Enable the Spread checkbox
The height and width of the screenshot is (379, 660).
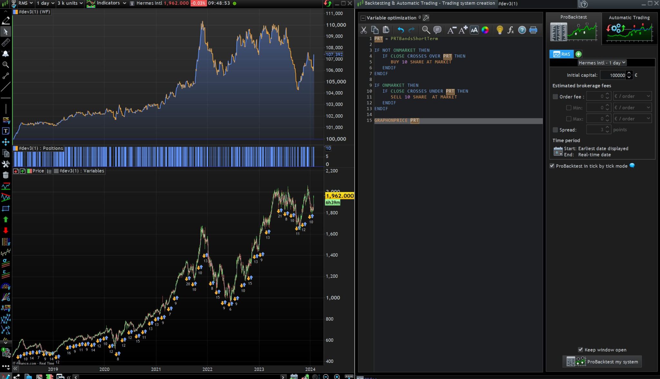coord(555,130)
